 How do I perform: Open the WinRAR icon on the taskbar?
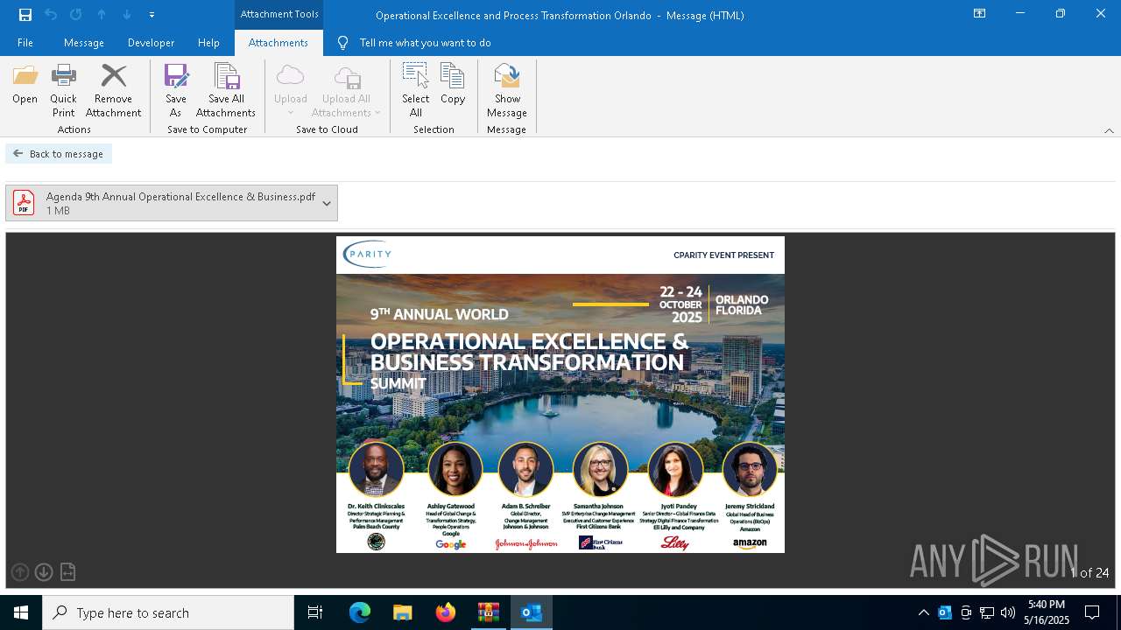pos(489,612)
